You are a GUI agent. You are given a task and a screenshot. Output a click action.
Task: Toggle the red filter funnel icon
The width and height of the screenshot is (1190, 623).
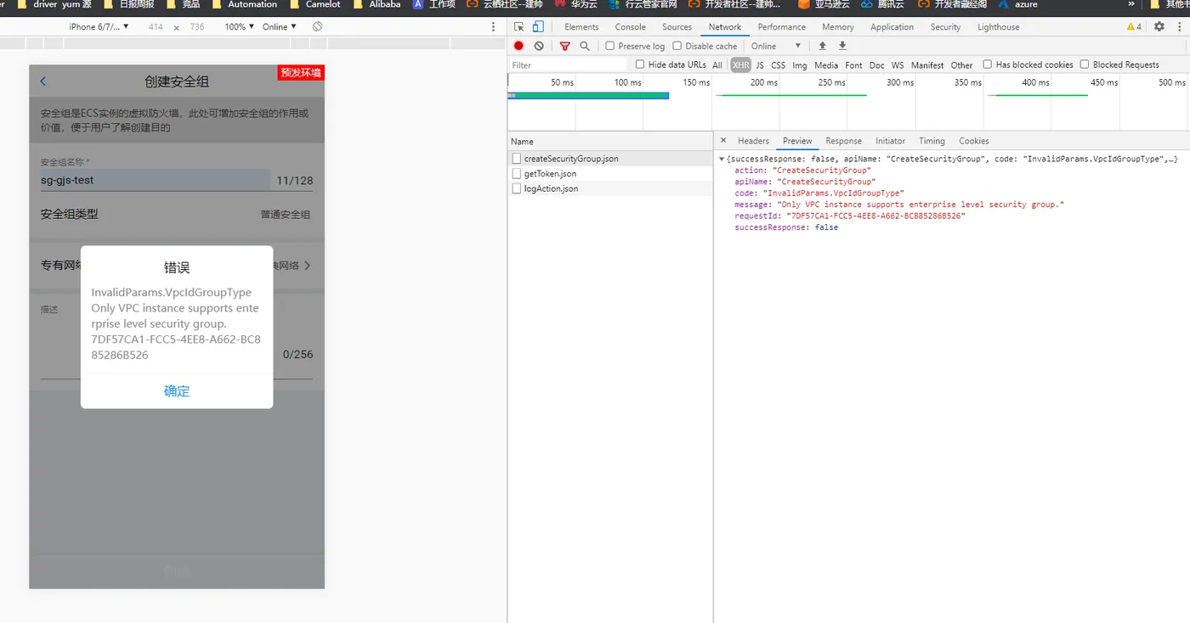564,46
